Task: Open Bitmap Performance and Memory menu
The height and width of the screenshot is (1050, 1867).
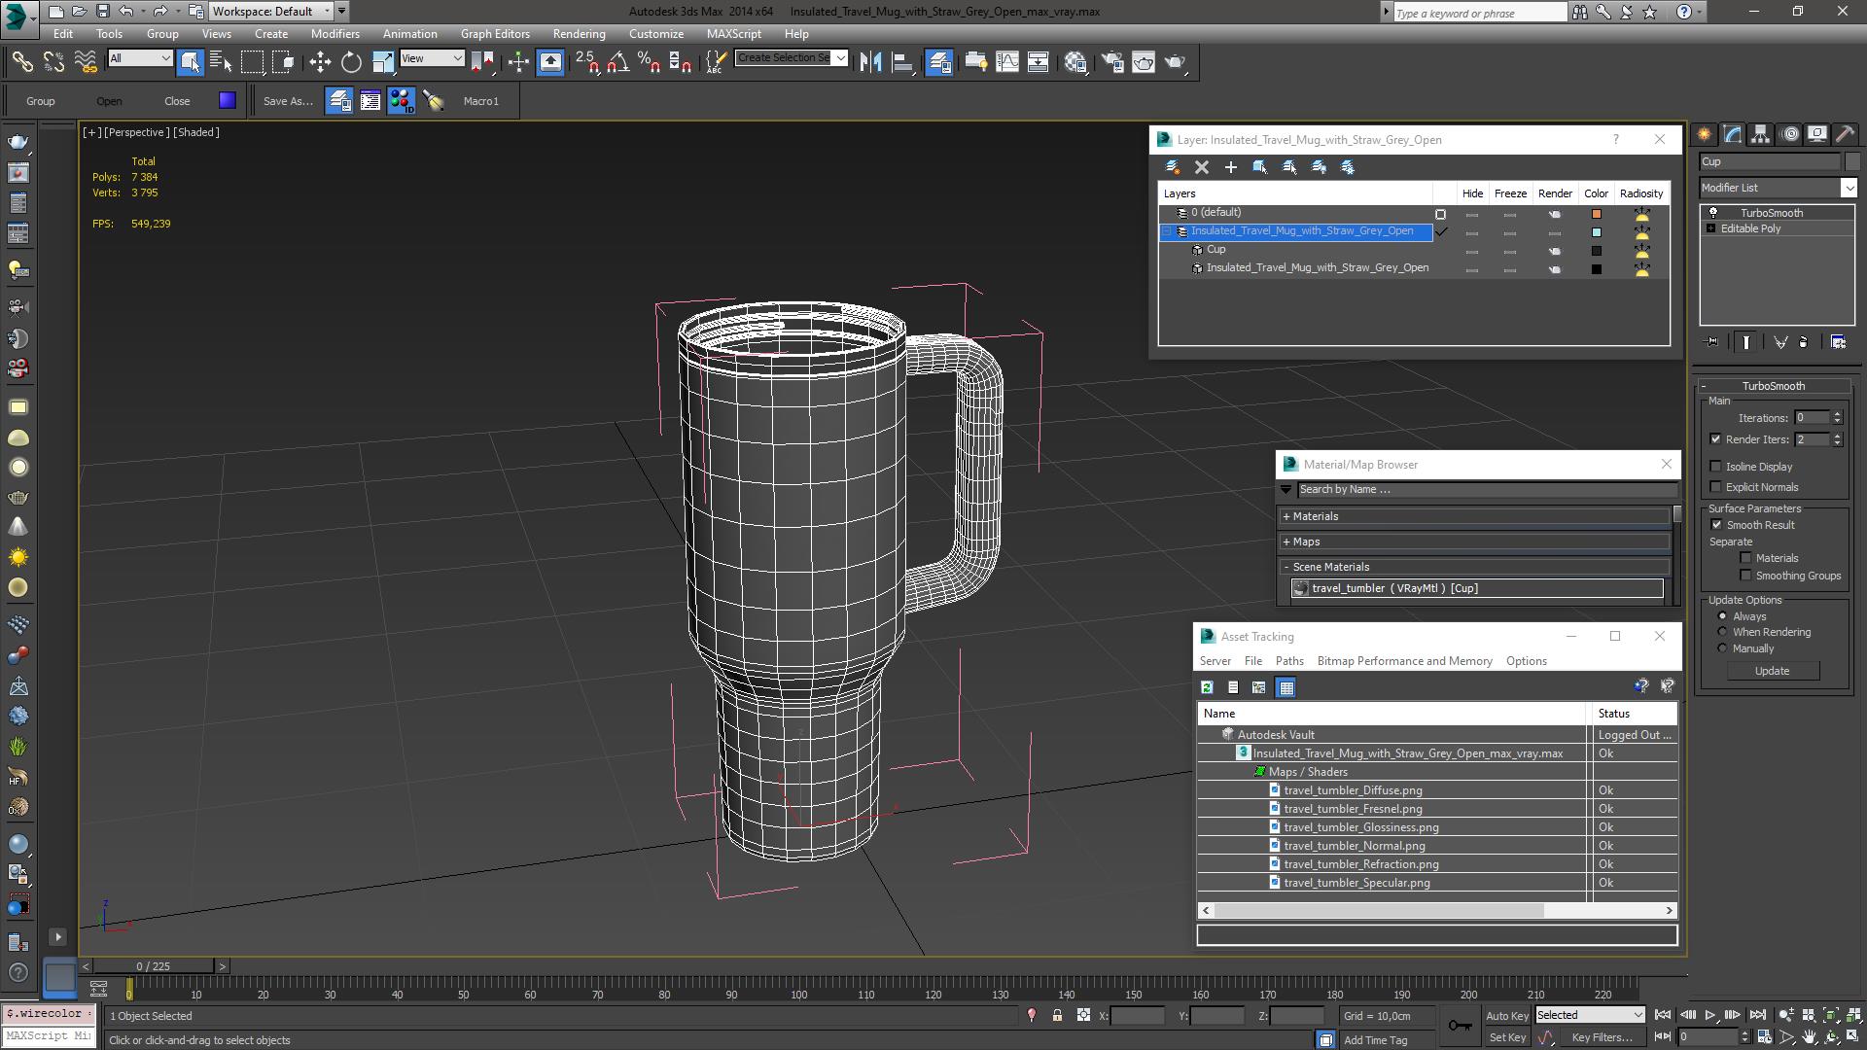Action: tap(1404, 661)
